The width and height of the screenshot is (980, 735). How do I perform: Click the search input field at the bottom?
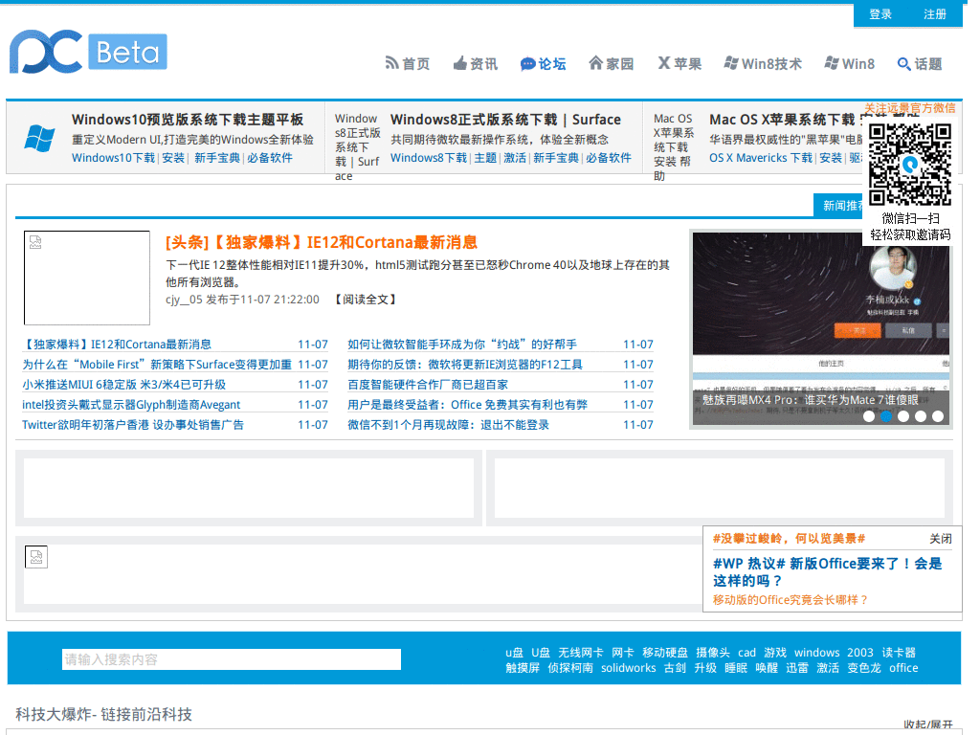tap(230, 659)
